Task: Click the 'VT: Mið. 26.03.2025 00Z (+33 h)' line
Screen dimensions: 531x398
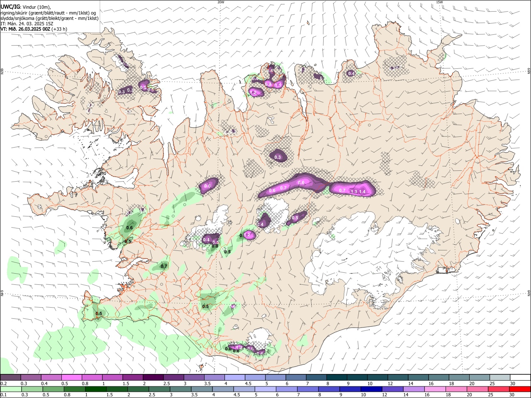Action: coord(34,29)
